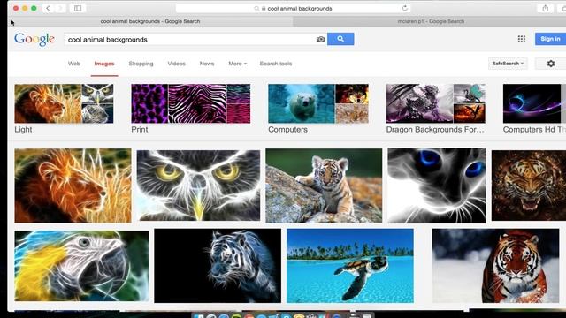Open the settings gear menu

pyautogui.click(x=551, y=64)
